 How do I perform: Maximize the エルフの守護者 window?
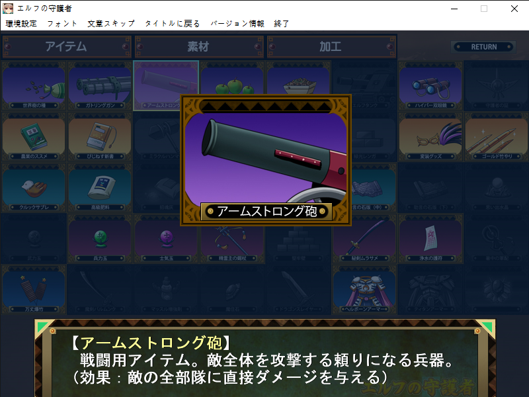point(484,9)
